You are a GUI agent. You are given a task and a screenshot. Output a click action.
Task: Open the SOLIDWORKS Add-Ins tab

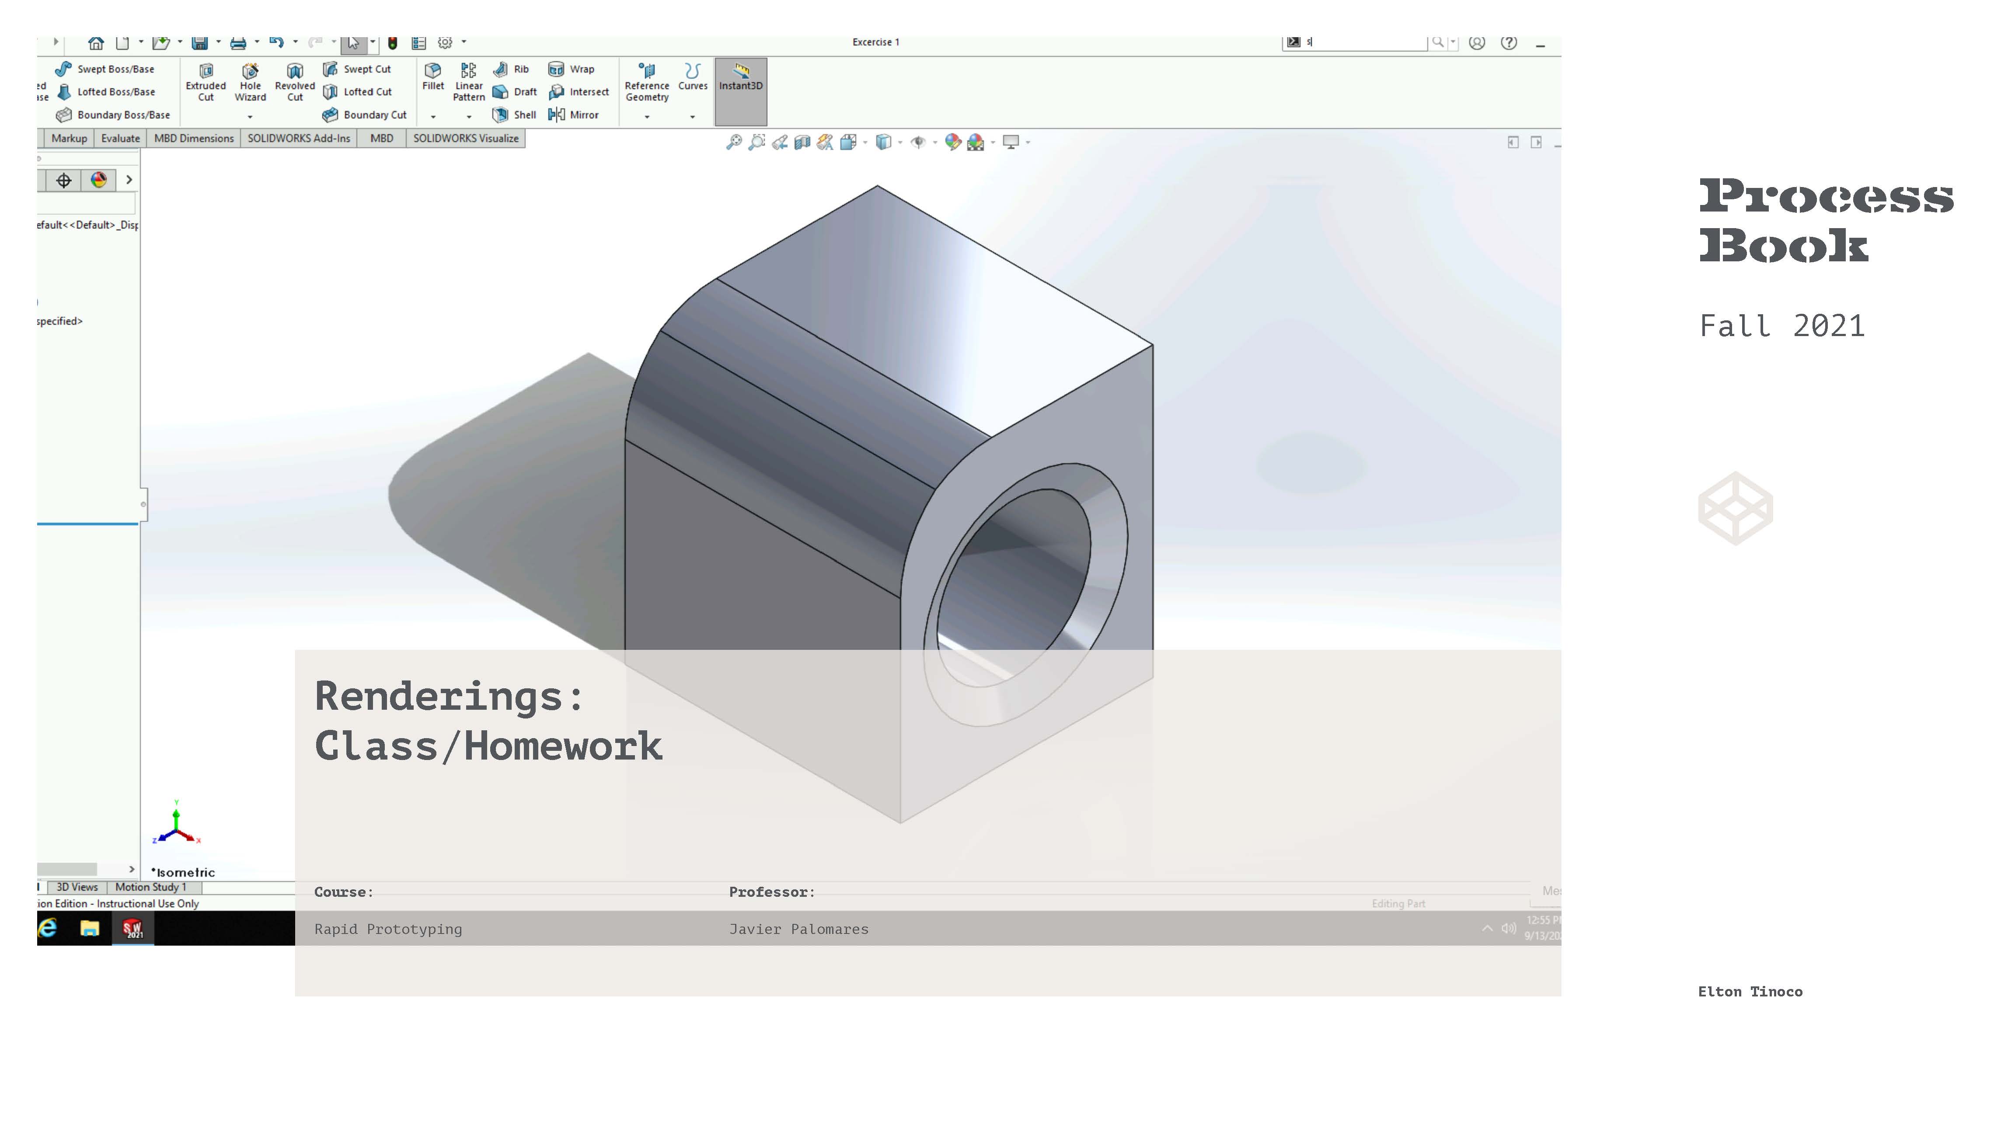(x=298, y=139)
